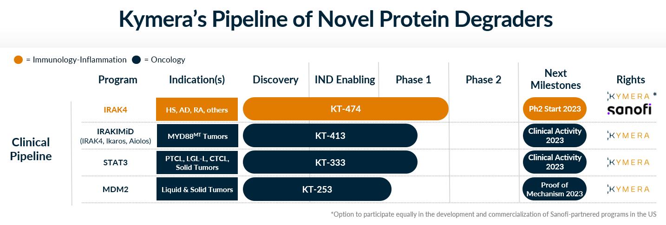Screen dimensions: 666x225
Task: Click the MYD88 MT Tumors indication box
Action: [x=197, y=136]
